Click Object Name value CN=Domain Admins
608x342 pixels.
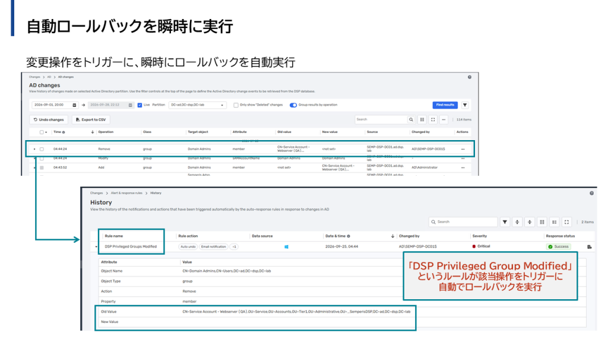(227, 271)
